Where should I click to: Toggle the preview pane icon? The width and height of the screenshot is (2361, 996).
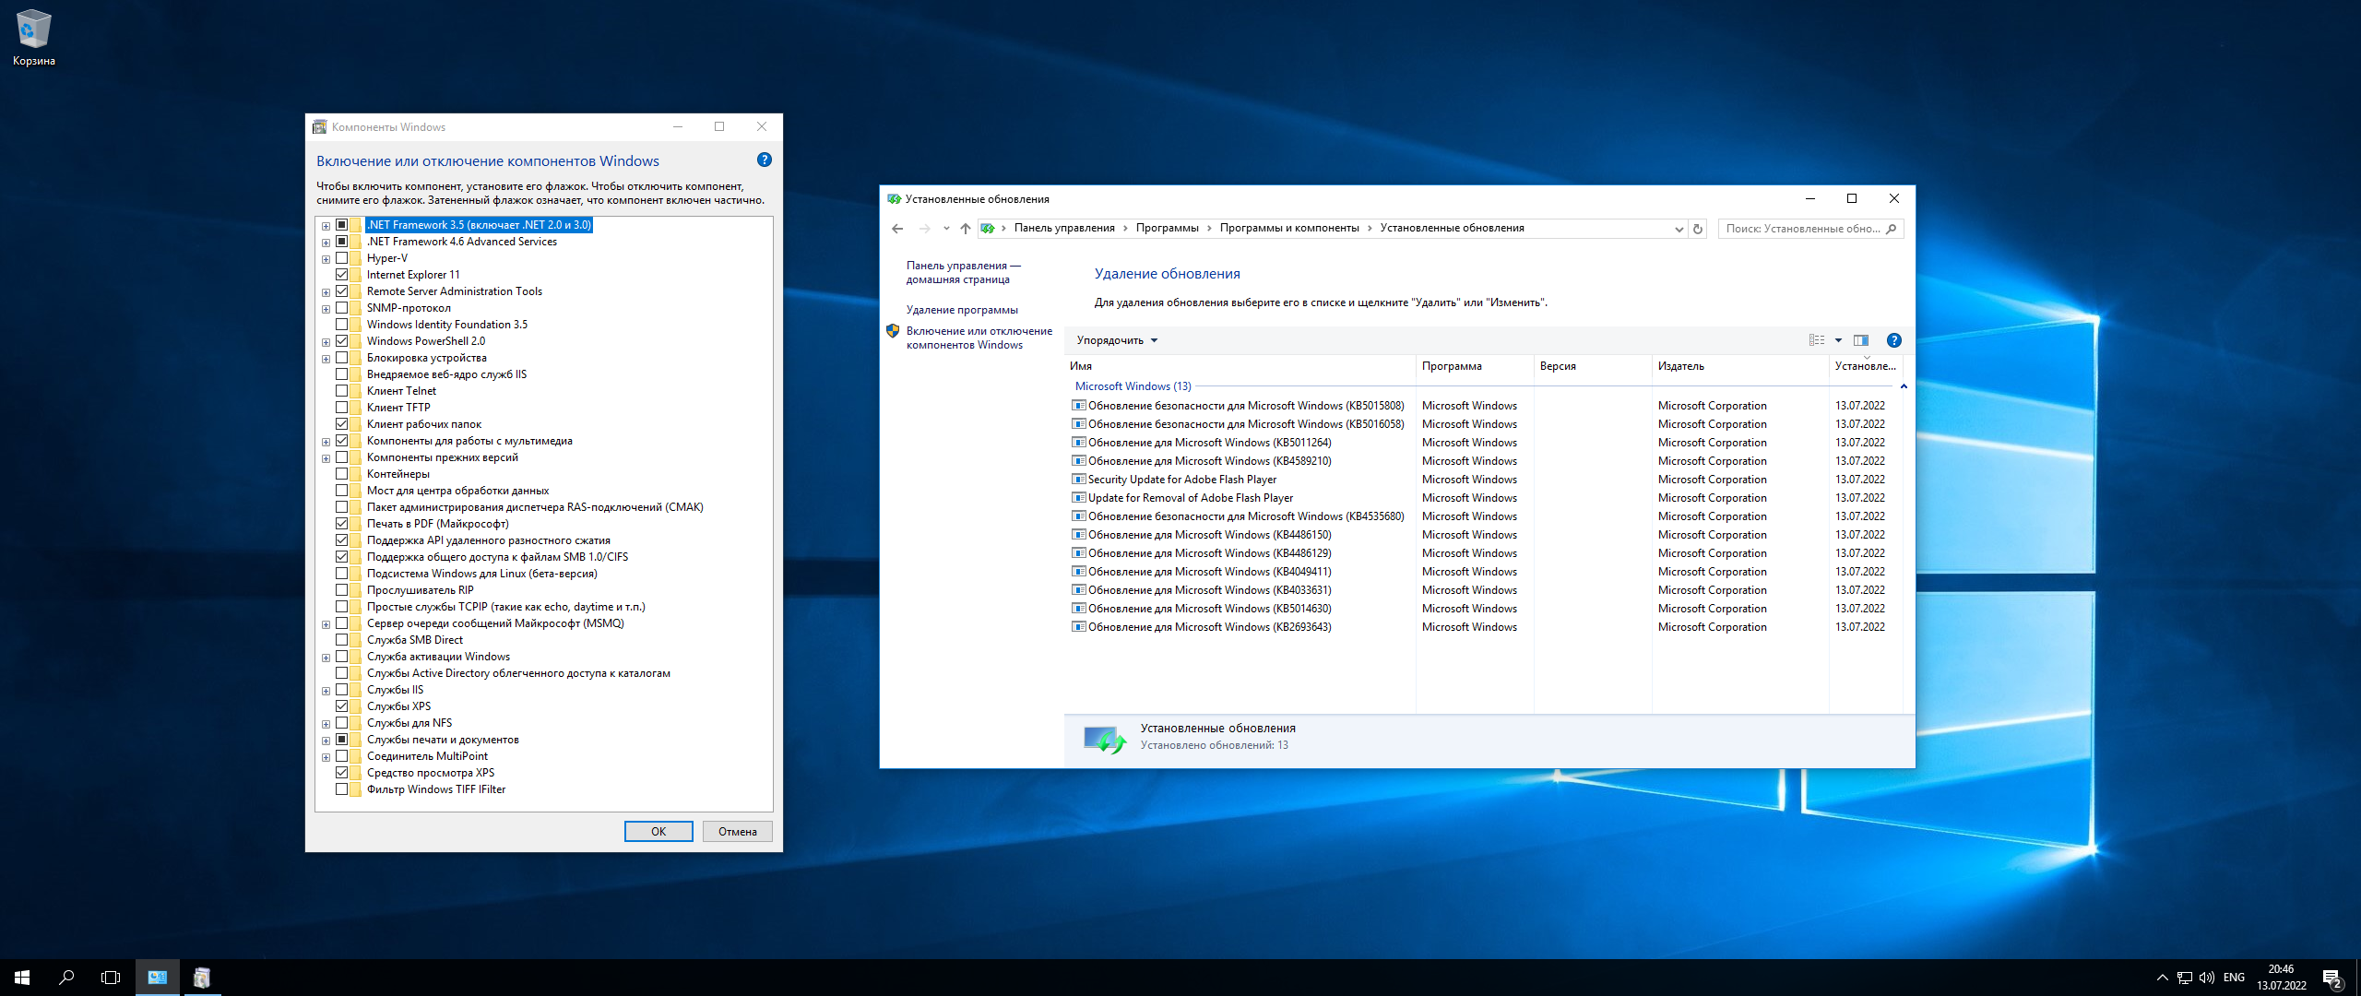tap(1860, 340)
